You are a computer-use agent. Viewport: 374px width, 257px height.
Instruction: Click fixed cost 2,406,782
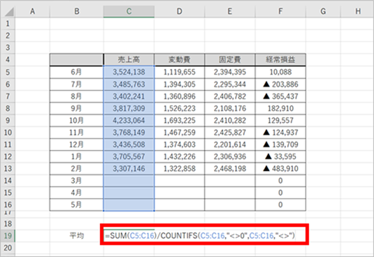[x=230, y=96]
